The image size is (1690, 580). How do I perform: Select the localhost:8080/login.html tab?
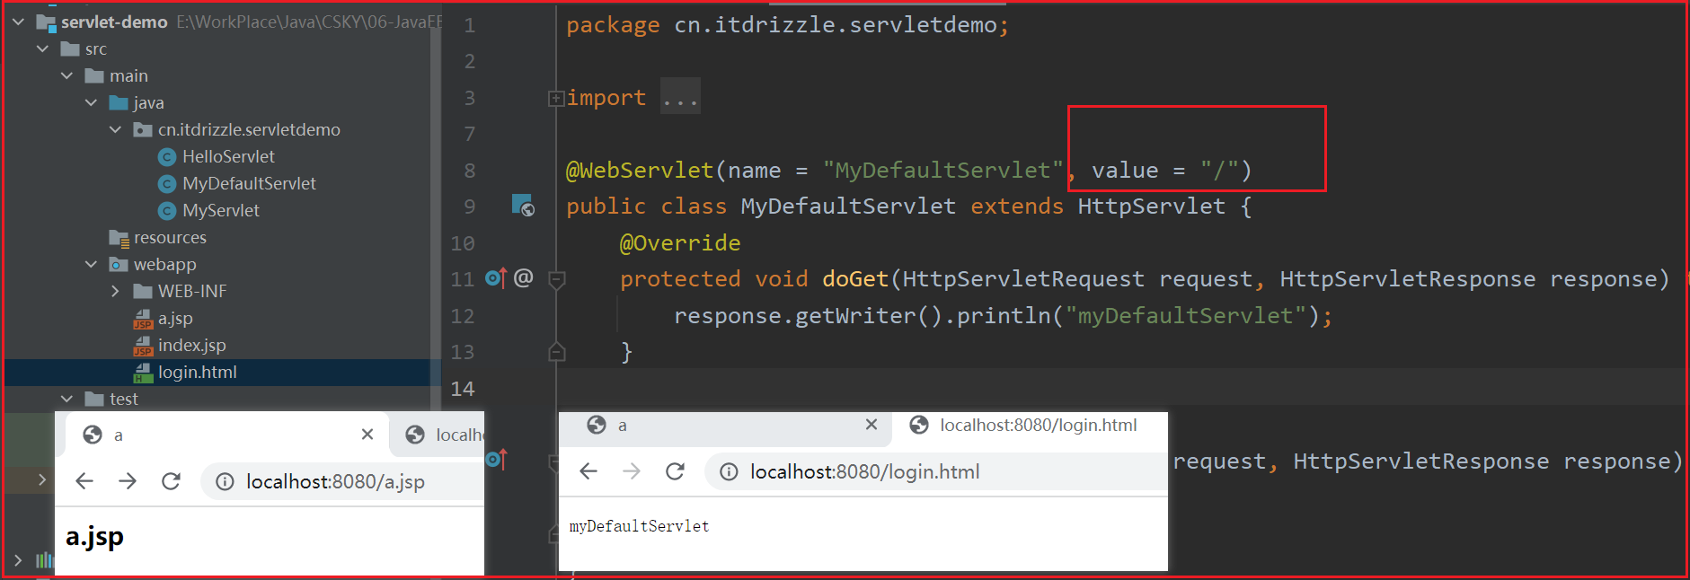[1030, 426]
